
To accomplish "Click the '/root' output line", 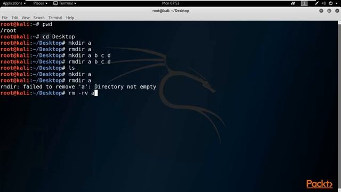I will (9, 30).
